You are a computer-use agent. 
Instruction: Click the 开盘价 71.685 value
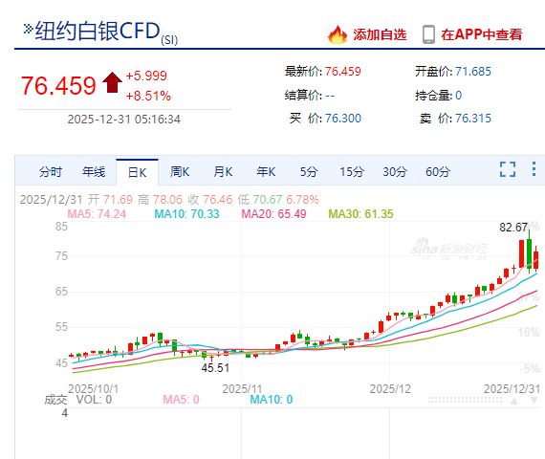click(x=473, y=72)
